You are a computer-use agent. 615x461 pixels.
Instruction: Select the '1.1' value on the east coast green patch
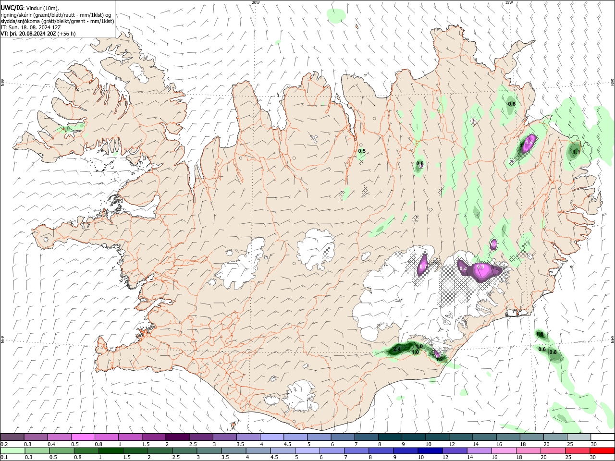[x=577, y=152]
